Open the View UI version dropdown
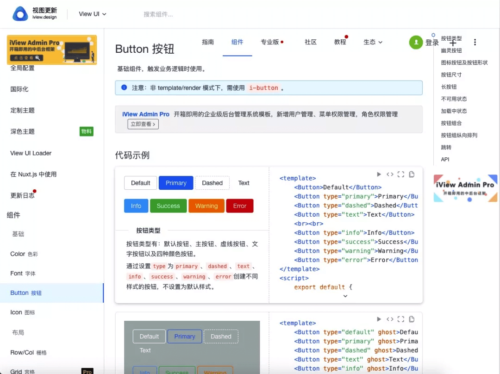500x374 pixels. [93, 14]
